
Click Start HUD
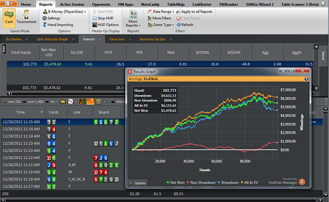coord(103,11)
